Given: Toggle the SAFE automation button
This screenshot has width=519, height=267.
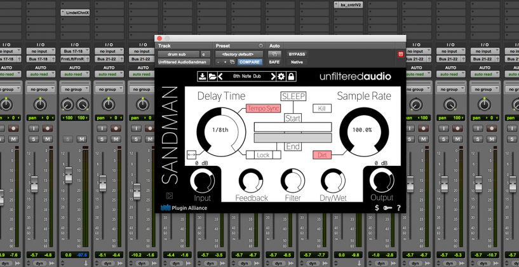Looking at the screenshot, I should coord(274,62).
